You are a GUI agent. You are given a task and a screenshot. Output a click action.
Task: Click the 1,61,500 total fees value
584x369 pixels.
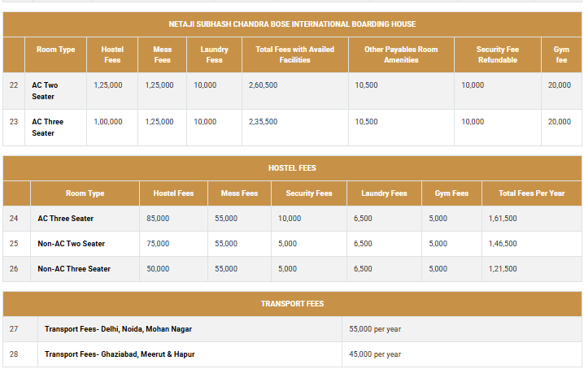(503, 219)
